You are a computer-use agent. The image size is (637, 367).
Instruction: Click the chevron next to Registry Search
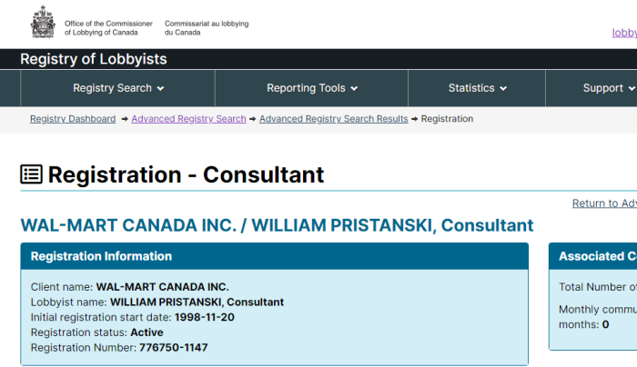click(160, 88)
